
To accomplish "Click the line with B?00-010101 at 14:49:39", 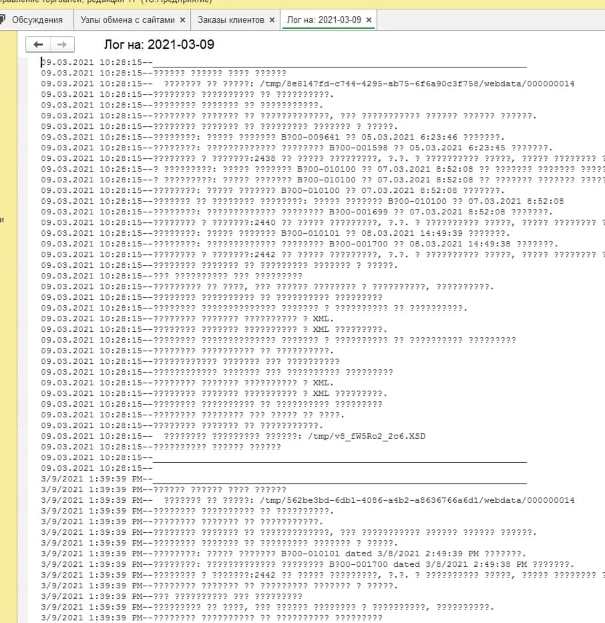I will click(x=275, y=233).
